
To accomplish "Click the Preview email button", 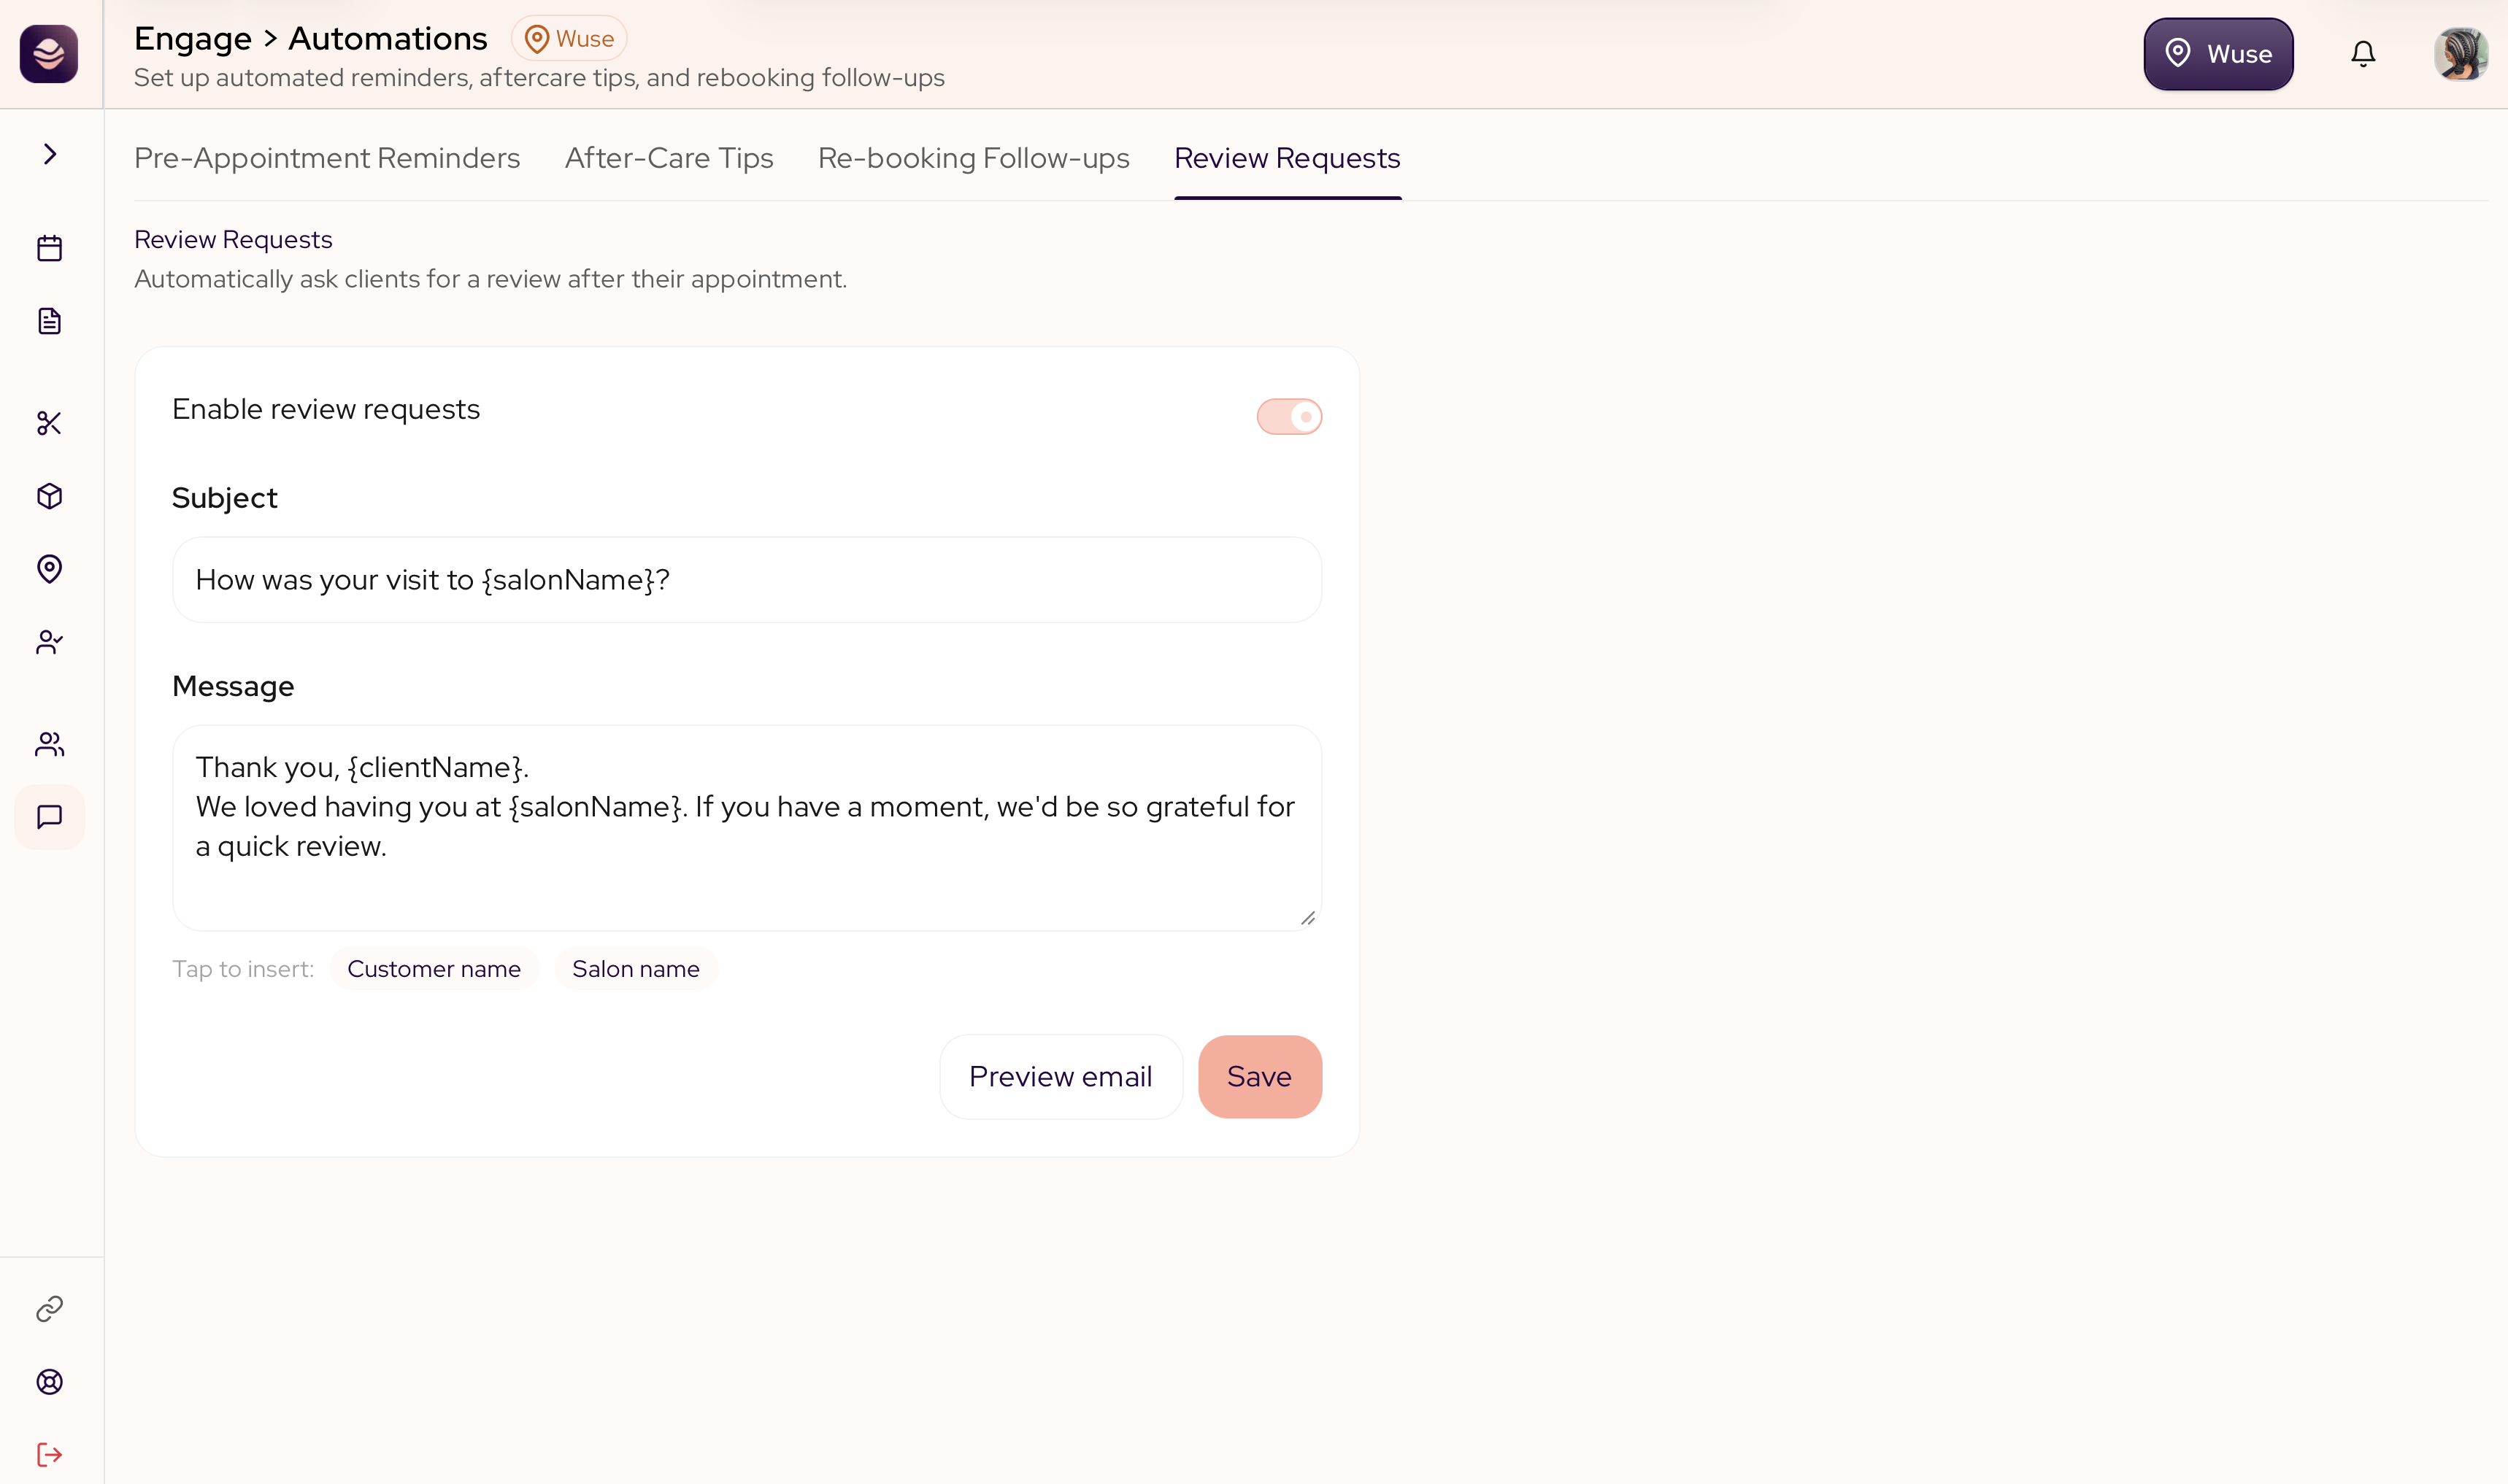I will pos(1061,1077).
